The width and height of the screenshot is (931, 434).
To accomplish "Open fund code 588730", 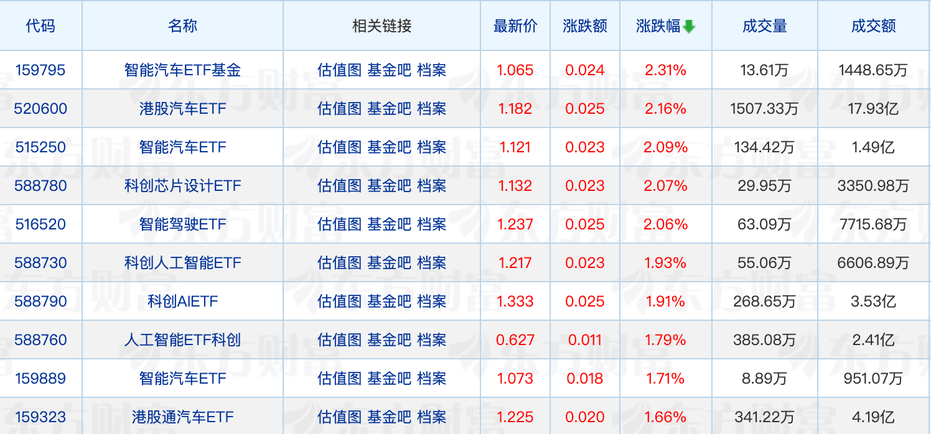I will 40,263.
